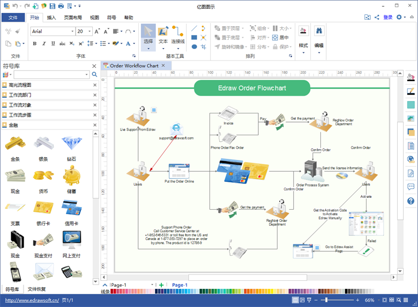The width and height of the screenshot is (418, 307).
Task: Increase font size with the larger A
Action: tap(98, 31)
